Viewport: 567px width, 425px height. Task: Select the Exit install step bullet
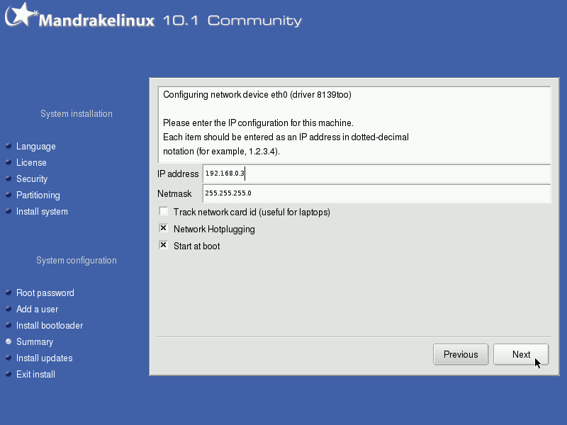pyautogui.click(x=9, y=374)
